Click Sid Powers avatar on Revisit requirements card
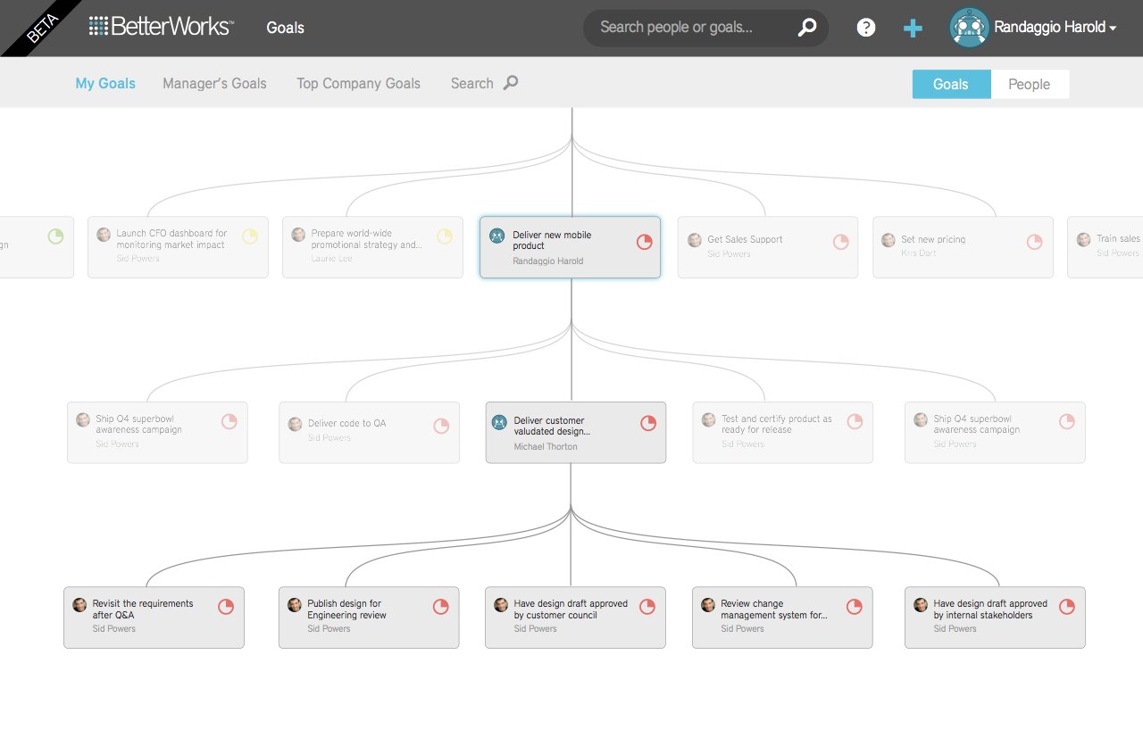The height and width of the screenshot is (746, 1143). 79,605
